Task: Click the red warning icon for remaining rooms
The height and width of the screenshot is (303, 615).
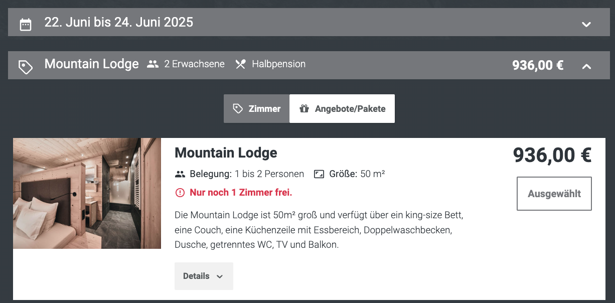Action: coord(180,193)
